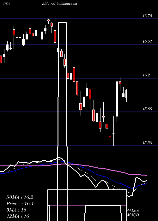Click the BBN ns1.bullkhan.com title text
The width and height of the screenshot is (158, 221).
click(59, 4)
